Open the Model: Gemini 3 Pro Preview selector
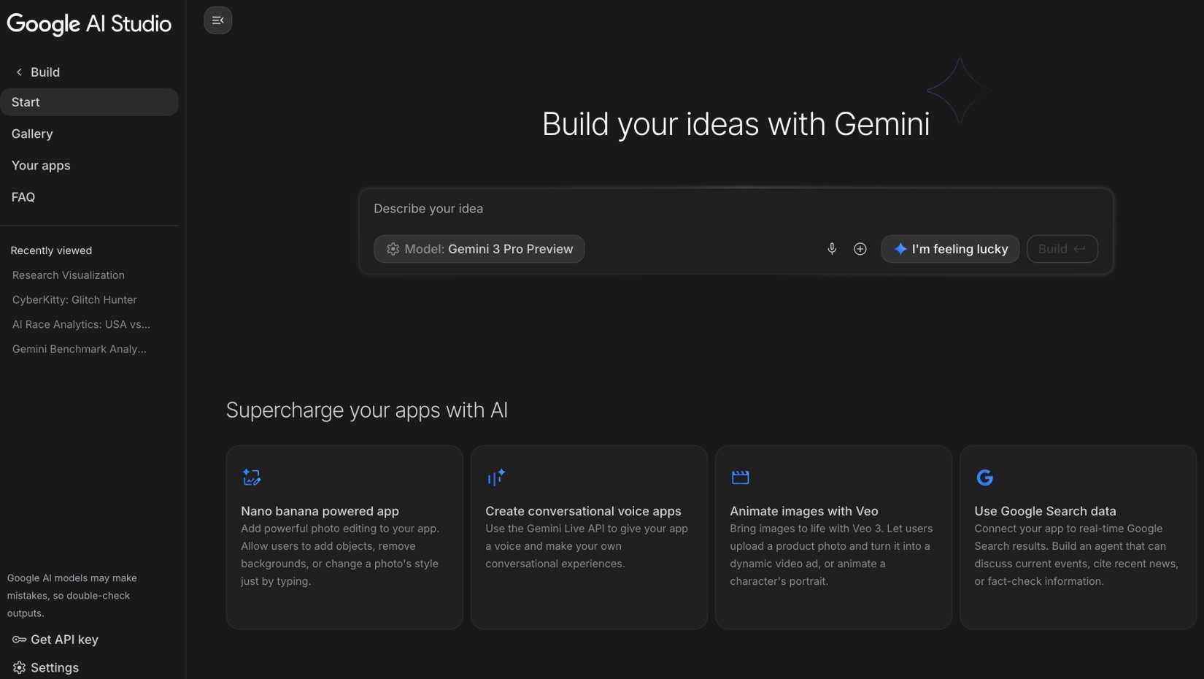The width and height of the screenshot is (1204, 679). pos(479,248)
